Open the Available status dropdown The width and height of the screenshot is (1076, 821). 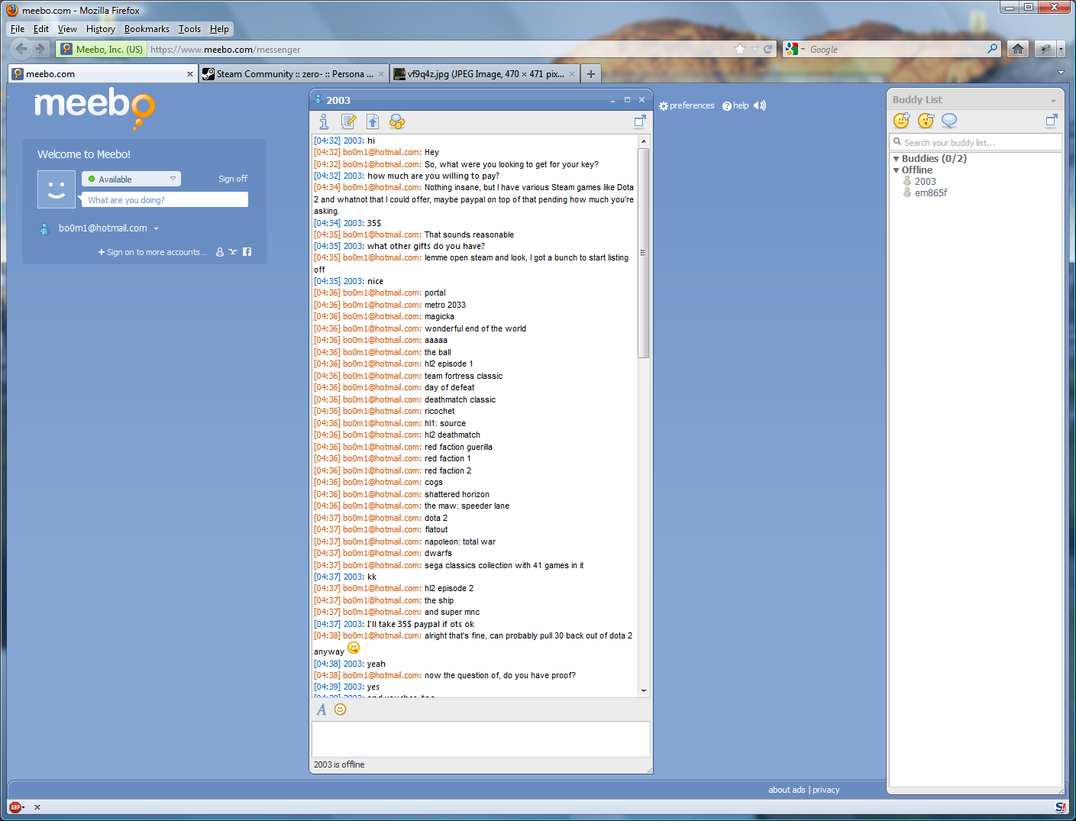[131, 179]
